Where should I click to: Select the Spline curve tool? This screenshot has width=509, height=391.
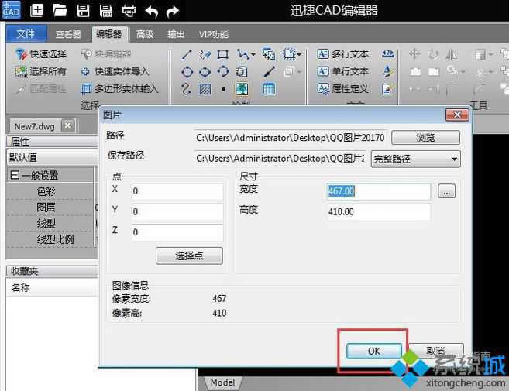(x=187, y=88)
